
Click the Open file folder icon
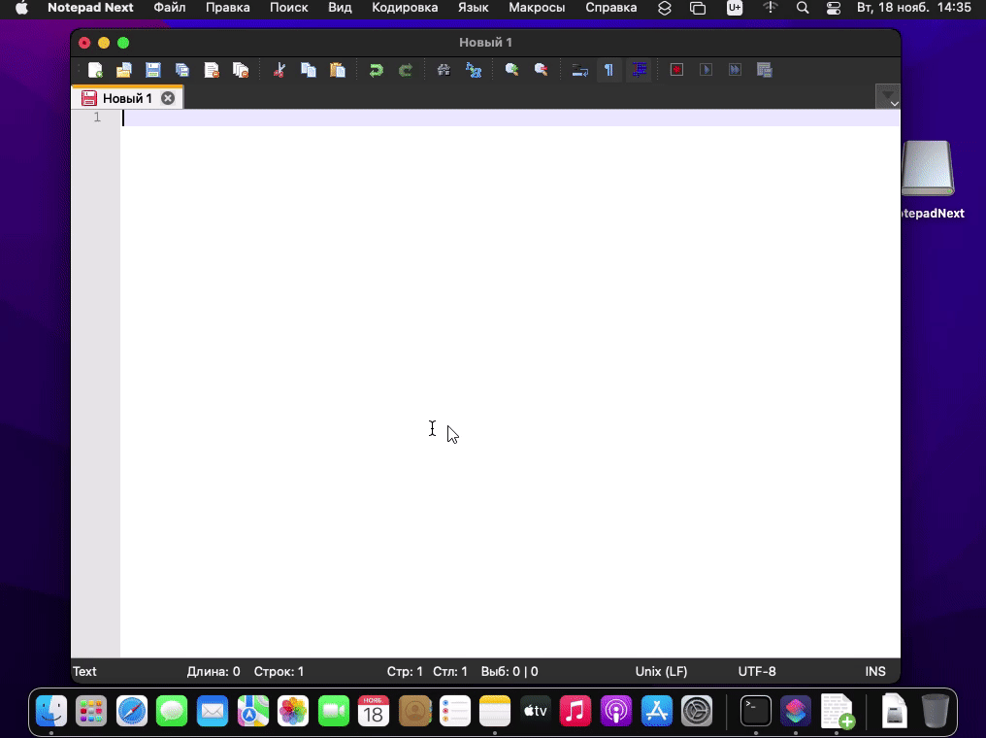click(x=124, y=70)
